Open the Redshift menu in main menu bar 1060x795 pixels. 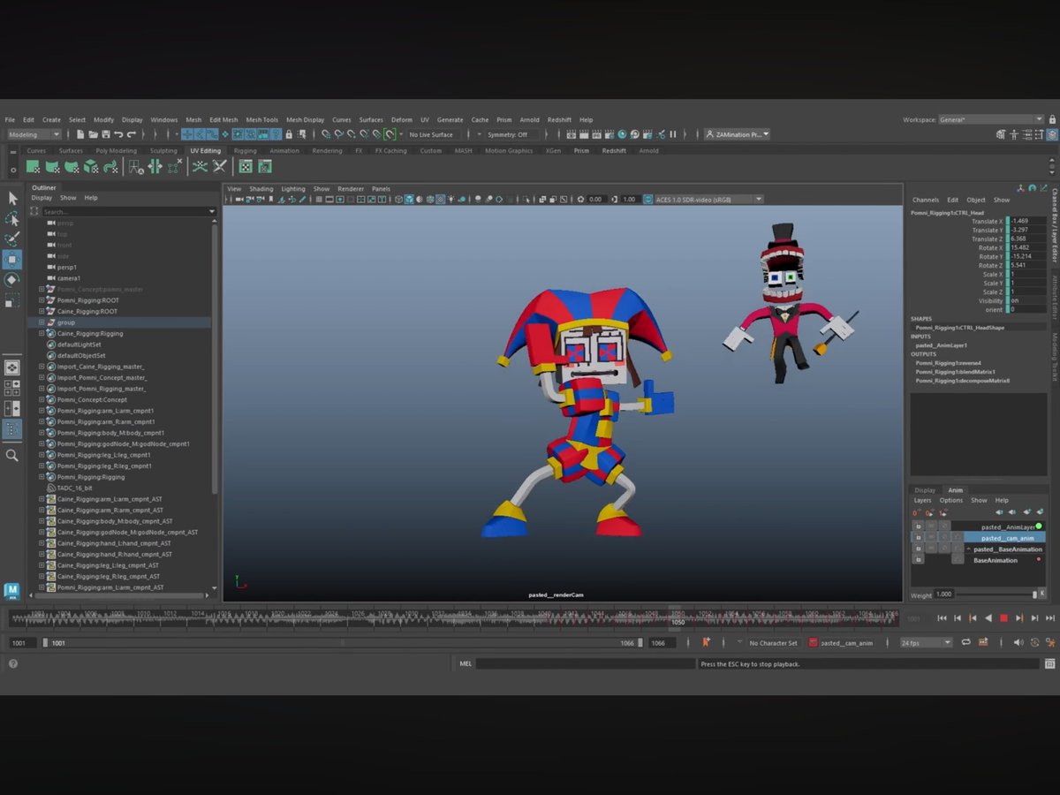point(559,119)
